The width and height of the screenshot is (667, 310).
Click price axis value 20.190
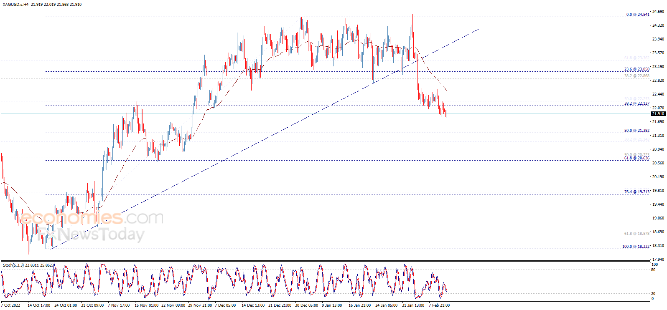(658, 177)
